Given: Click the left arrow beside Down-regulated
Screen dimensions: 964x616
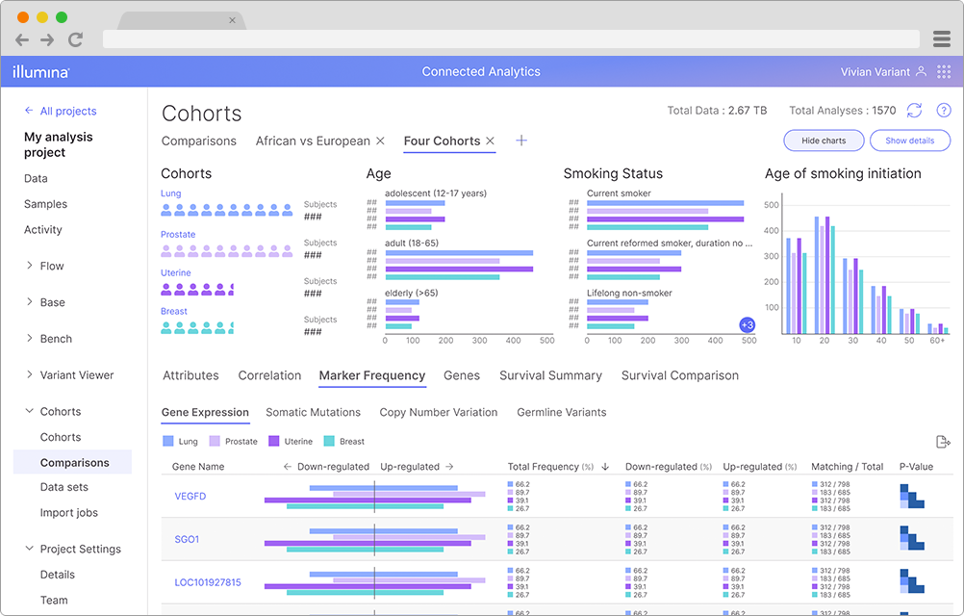Looking at the screenshot, I should coord(287,467).
